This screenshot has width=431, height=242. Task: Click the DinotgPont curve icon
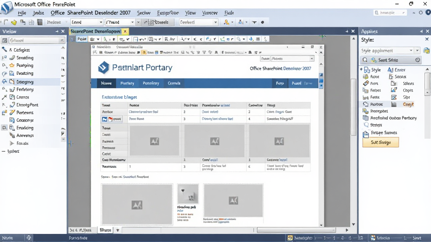click(12, 105)
